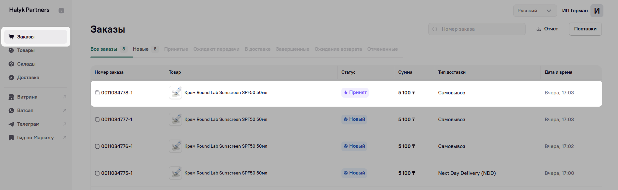This screenshot has width=618, height=190.
Task: Open Доставка section in sidebar
Action: click(28, 78)
